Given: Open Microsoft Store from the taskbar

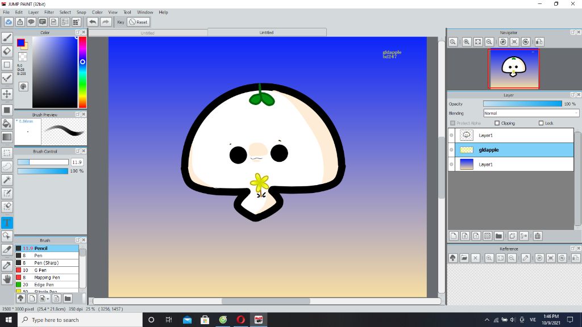Looking at the screenshot, I should (x=205, y=320).
